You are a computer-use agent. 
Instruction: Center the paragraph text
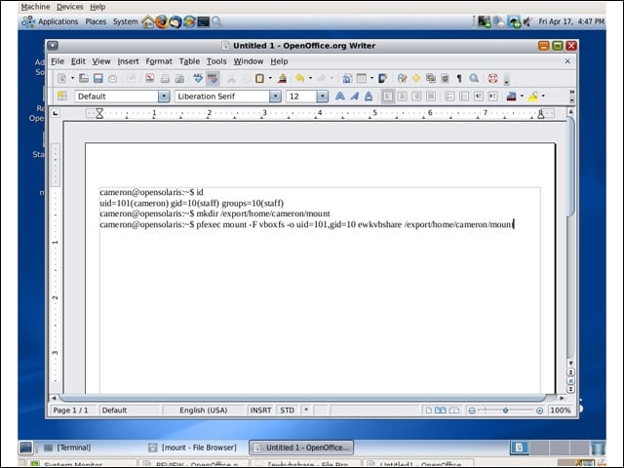(x=402, y=96)
